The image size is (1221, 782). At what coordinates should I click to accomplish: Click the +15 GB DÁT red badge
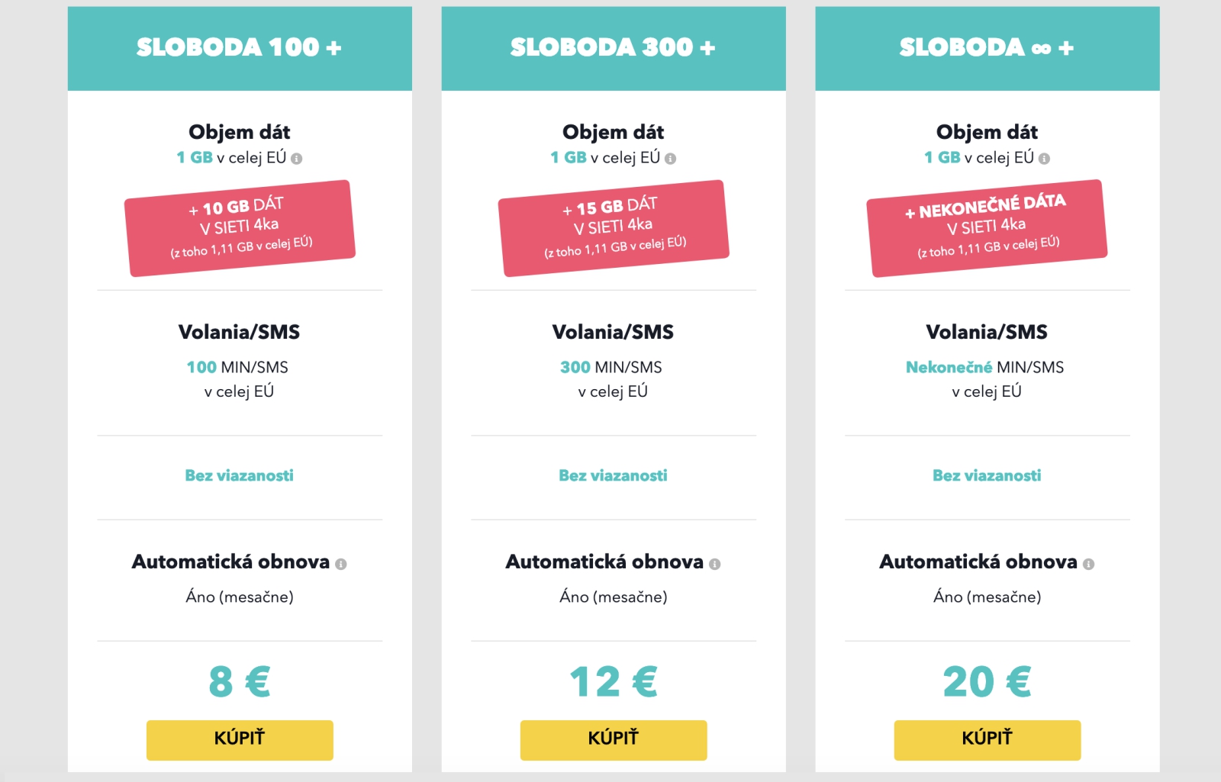click(614, 228)
